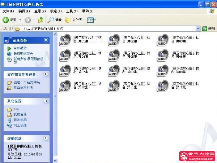Click the 网上邻居 link

[x=20, y=125]
